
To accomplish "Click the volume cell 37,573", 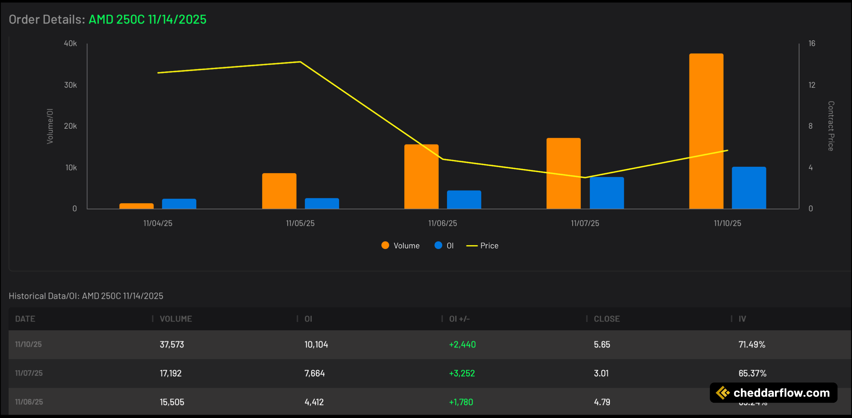I will tap(172, 344).
